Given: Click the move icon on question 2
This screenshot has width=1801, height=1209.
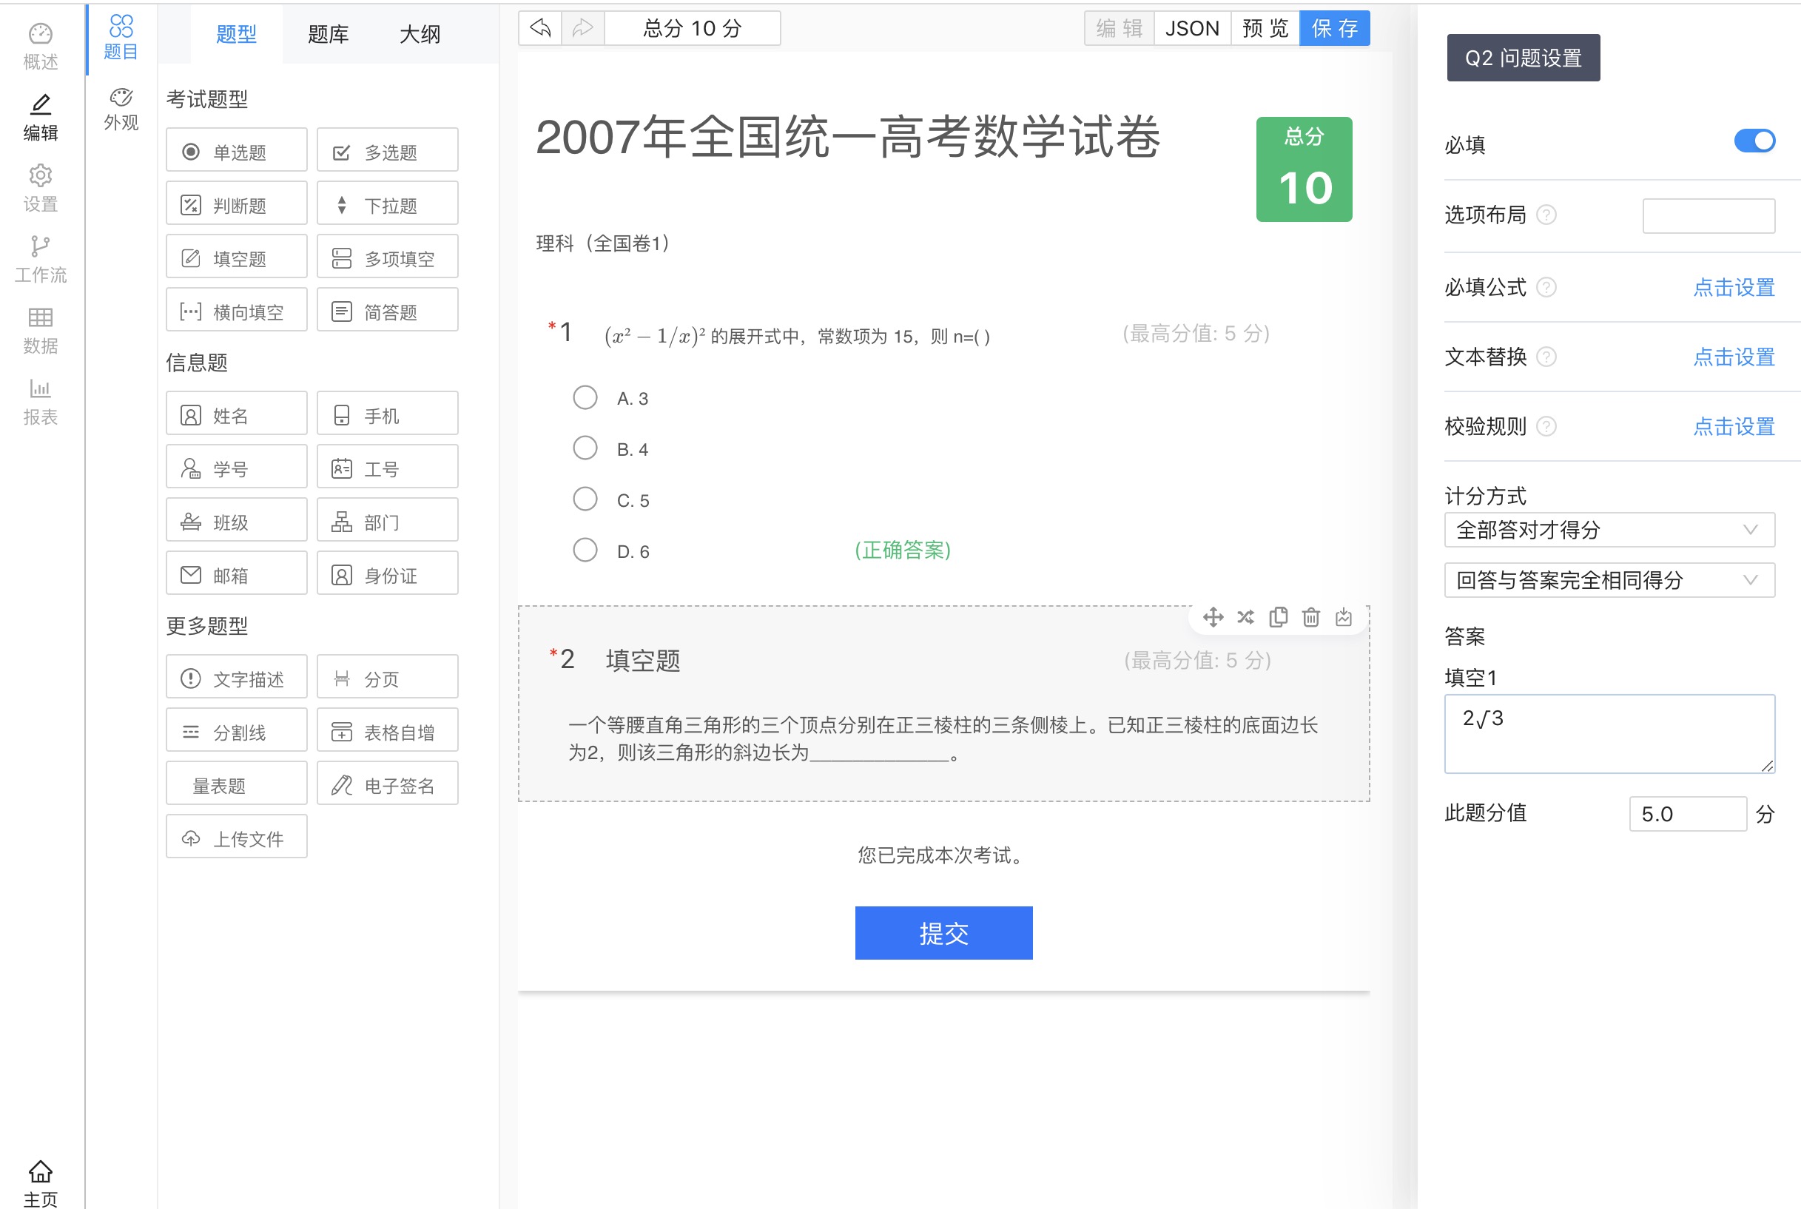Looking at the screenshot, I should 1213,617.
